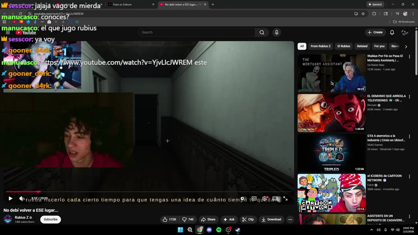
Task: Open Gemini in Chrome
Action: [375, 5]
